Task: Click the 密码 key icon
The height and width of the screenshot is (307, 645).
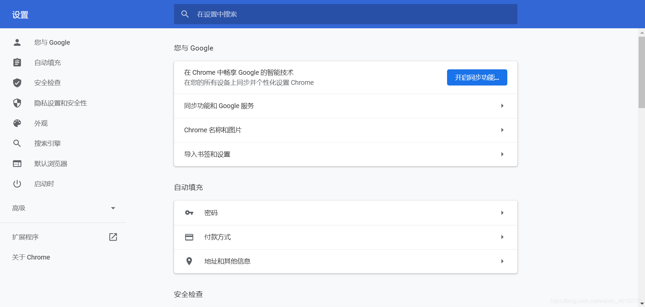Action: [189, 213]
